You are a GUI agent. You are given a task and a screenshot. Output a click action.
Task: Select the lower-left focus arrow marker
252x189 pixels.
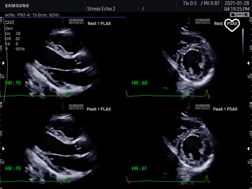point(3,149)
